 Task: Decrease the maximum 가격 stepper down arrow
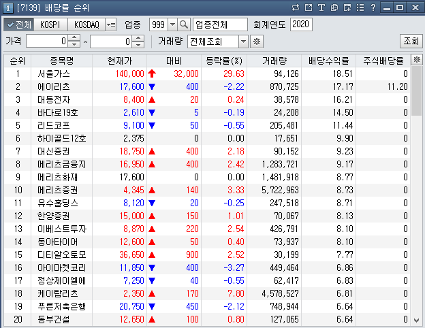point(138,44)
